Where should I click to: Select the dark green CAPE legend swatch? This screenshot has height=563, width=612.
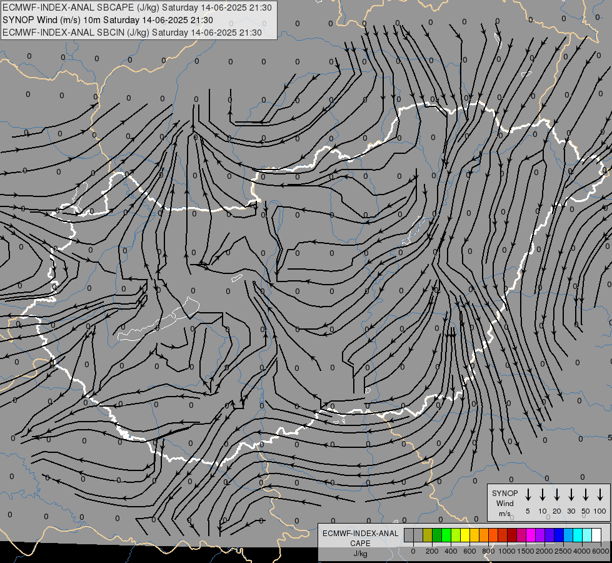[x=437, y=535]
